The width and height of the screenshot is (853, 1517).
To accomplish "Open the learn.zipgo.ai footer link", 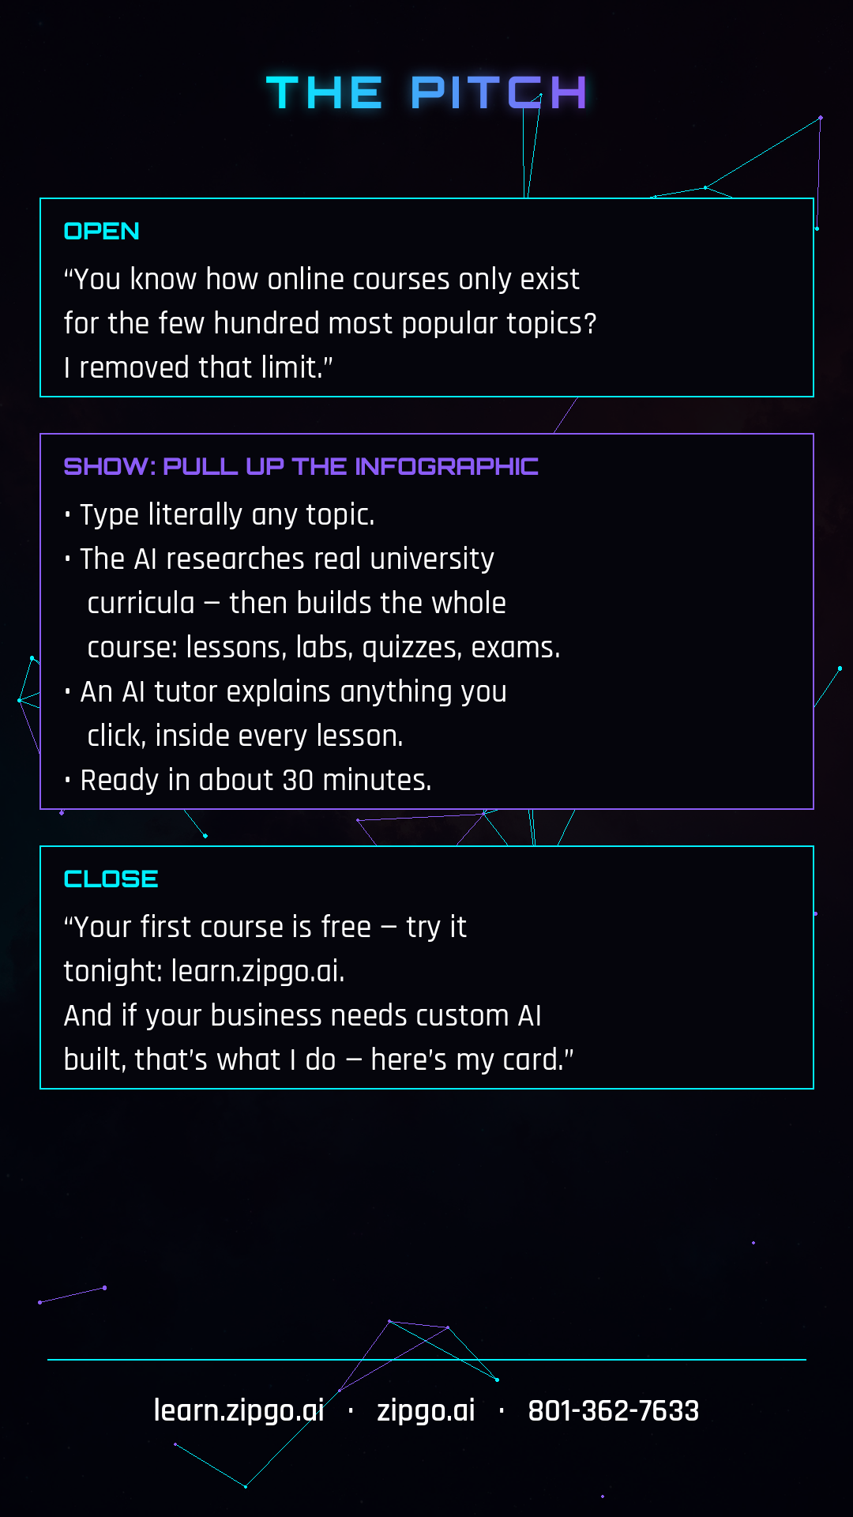I will coord(239,1410).
